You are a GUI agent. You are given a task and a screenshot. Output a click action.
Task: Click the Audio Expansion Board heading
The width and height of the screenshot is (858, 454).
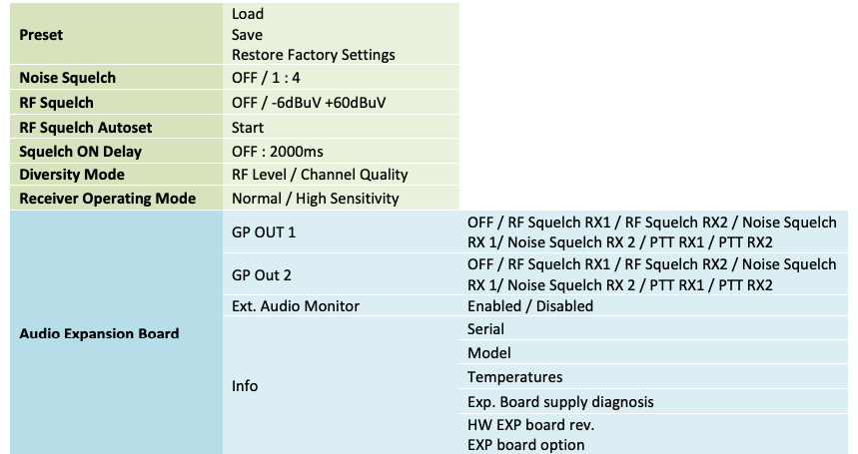coord(99,333)
